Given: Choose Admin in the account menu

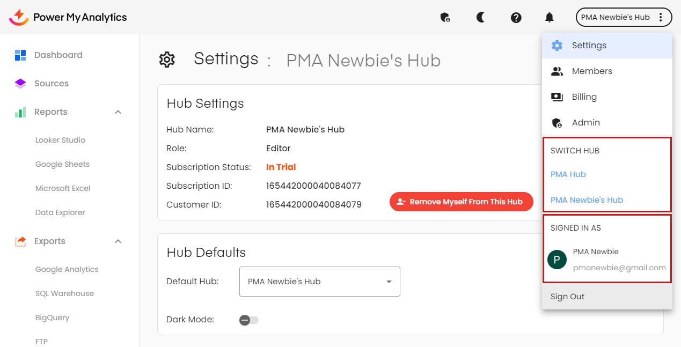Looking at the screenshot, I should (585, 123).
